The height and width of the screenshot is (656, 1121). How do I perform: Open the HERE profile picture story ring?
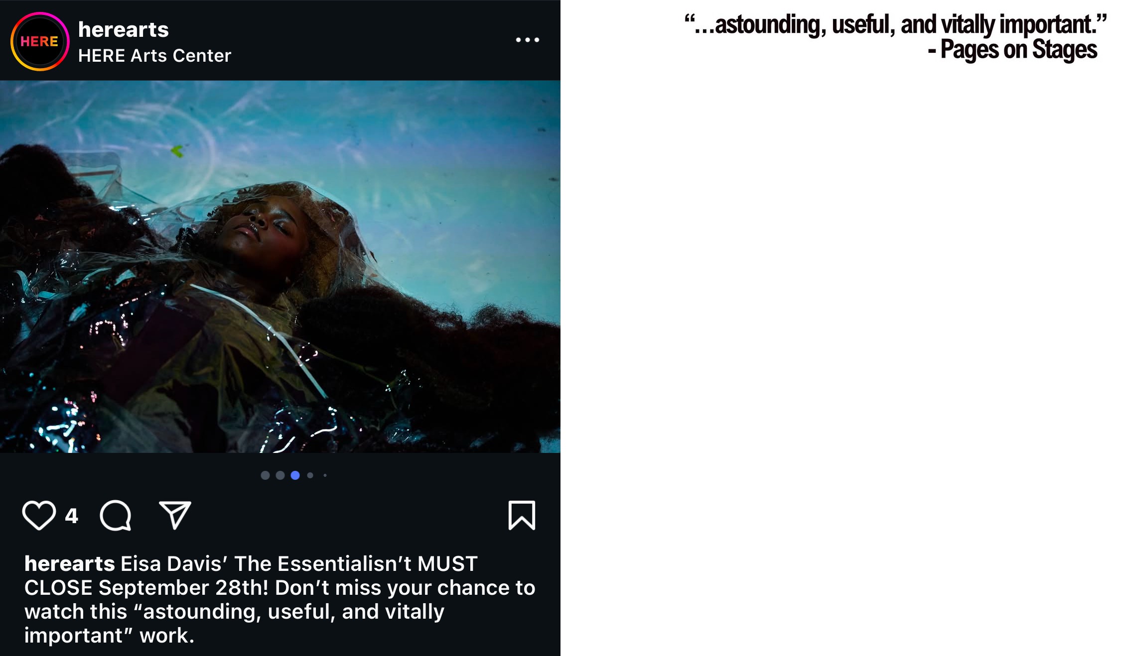(40, 41)
